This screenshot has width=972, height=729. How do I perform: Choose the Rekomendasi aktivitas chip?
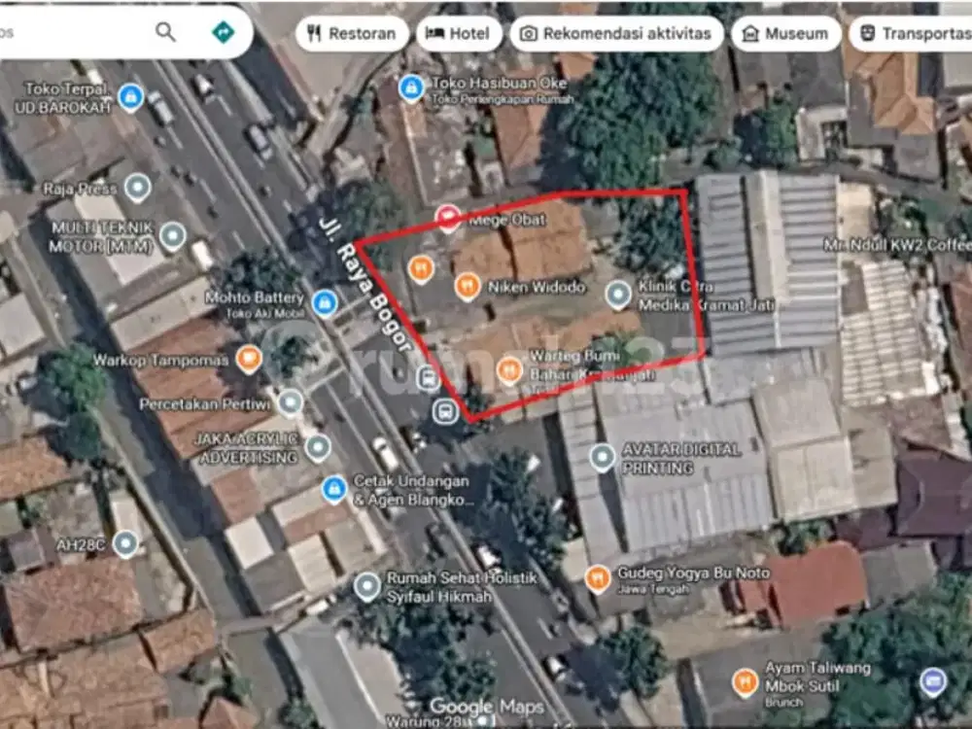click(x=617, y=33)
